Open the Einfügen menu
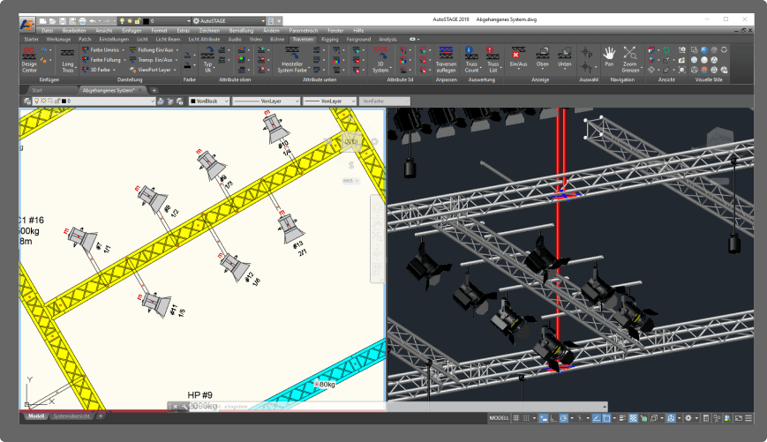 (132, 30)
